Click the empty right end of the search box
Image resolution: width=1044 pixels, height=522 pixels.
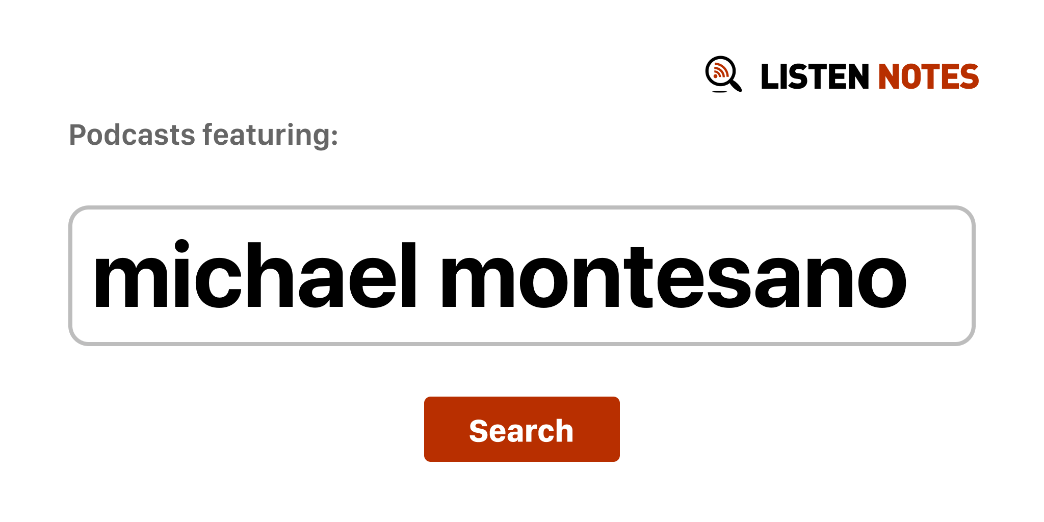941,276
